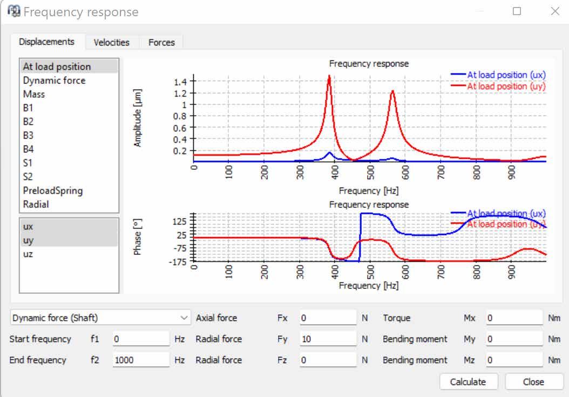The width and height of the screenshot is (569, 397).
Task: Focus the End frequency f2 field
Action: pos(141,360)
